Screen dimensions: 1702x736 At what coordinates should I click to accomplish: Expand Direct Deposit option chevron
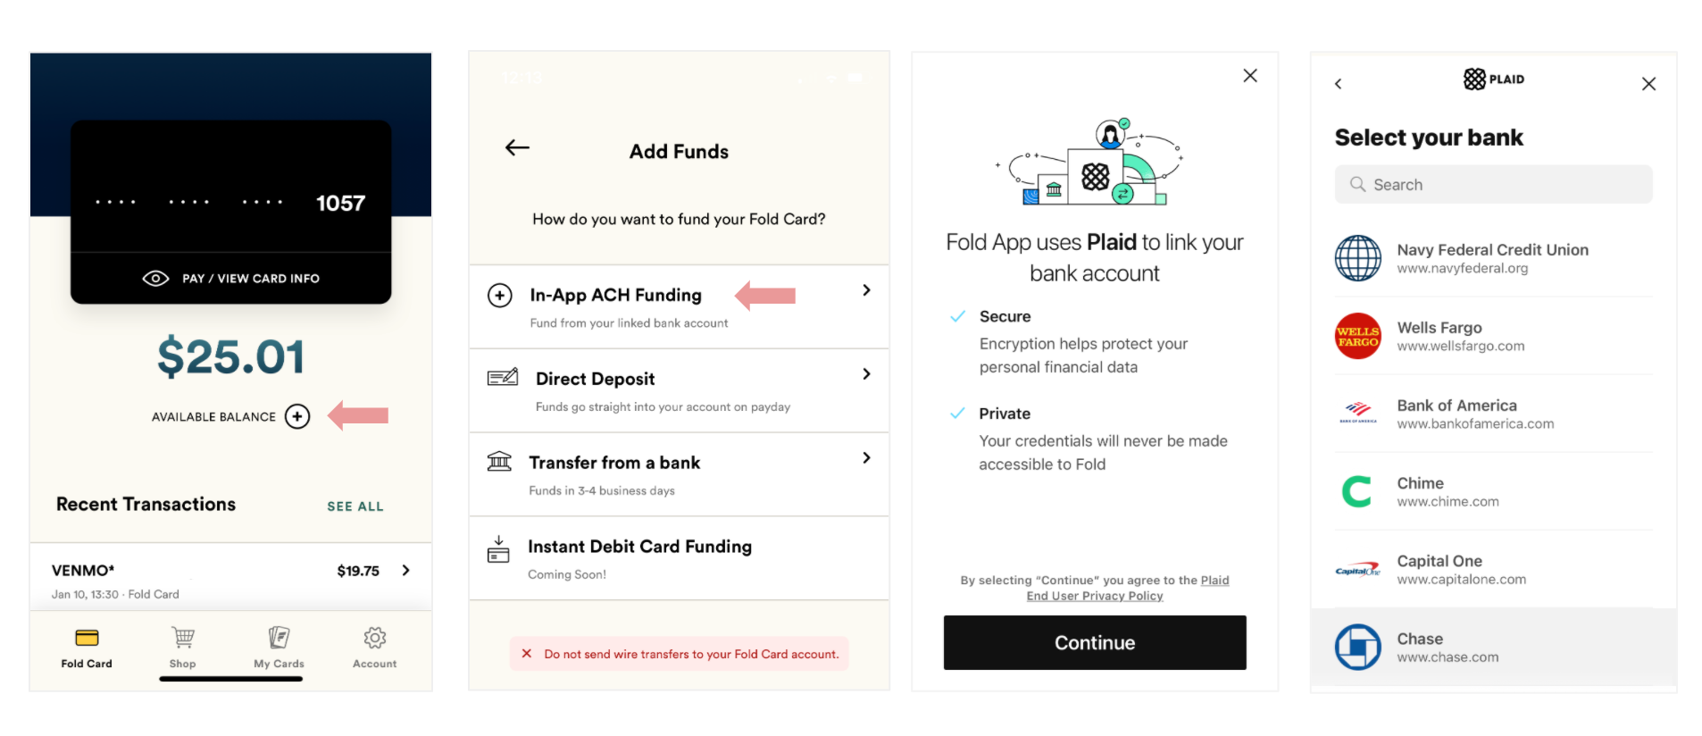(866, 374)
